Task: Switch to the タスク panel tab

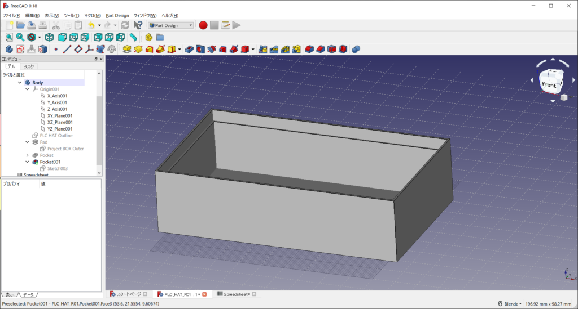Action: pyautogui.click(x=29, y=66)
